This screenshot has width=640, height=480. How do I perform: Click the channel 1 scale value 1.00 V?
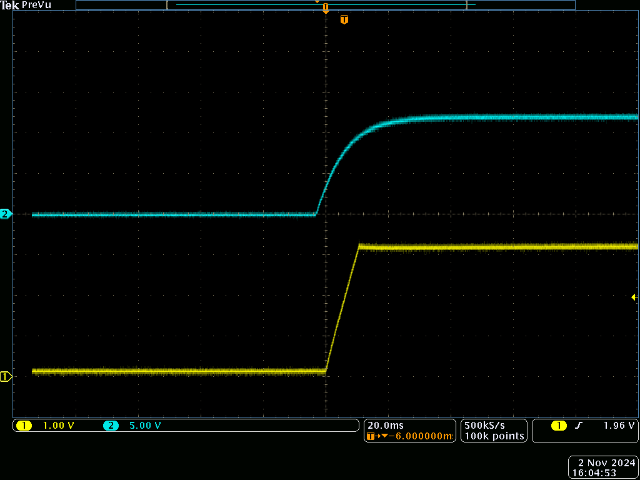click(x=58, y=426)
